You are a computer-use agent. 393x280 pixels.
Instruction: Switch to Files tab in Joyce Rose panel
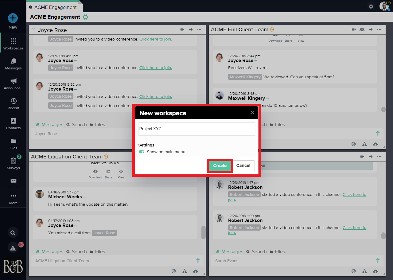[x=97, y=125]
